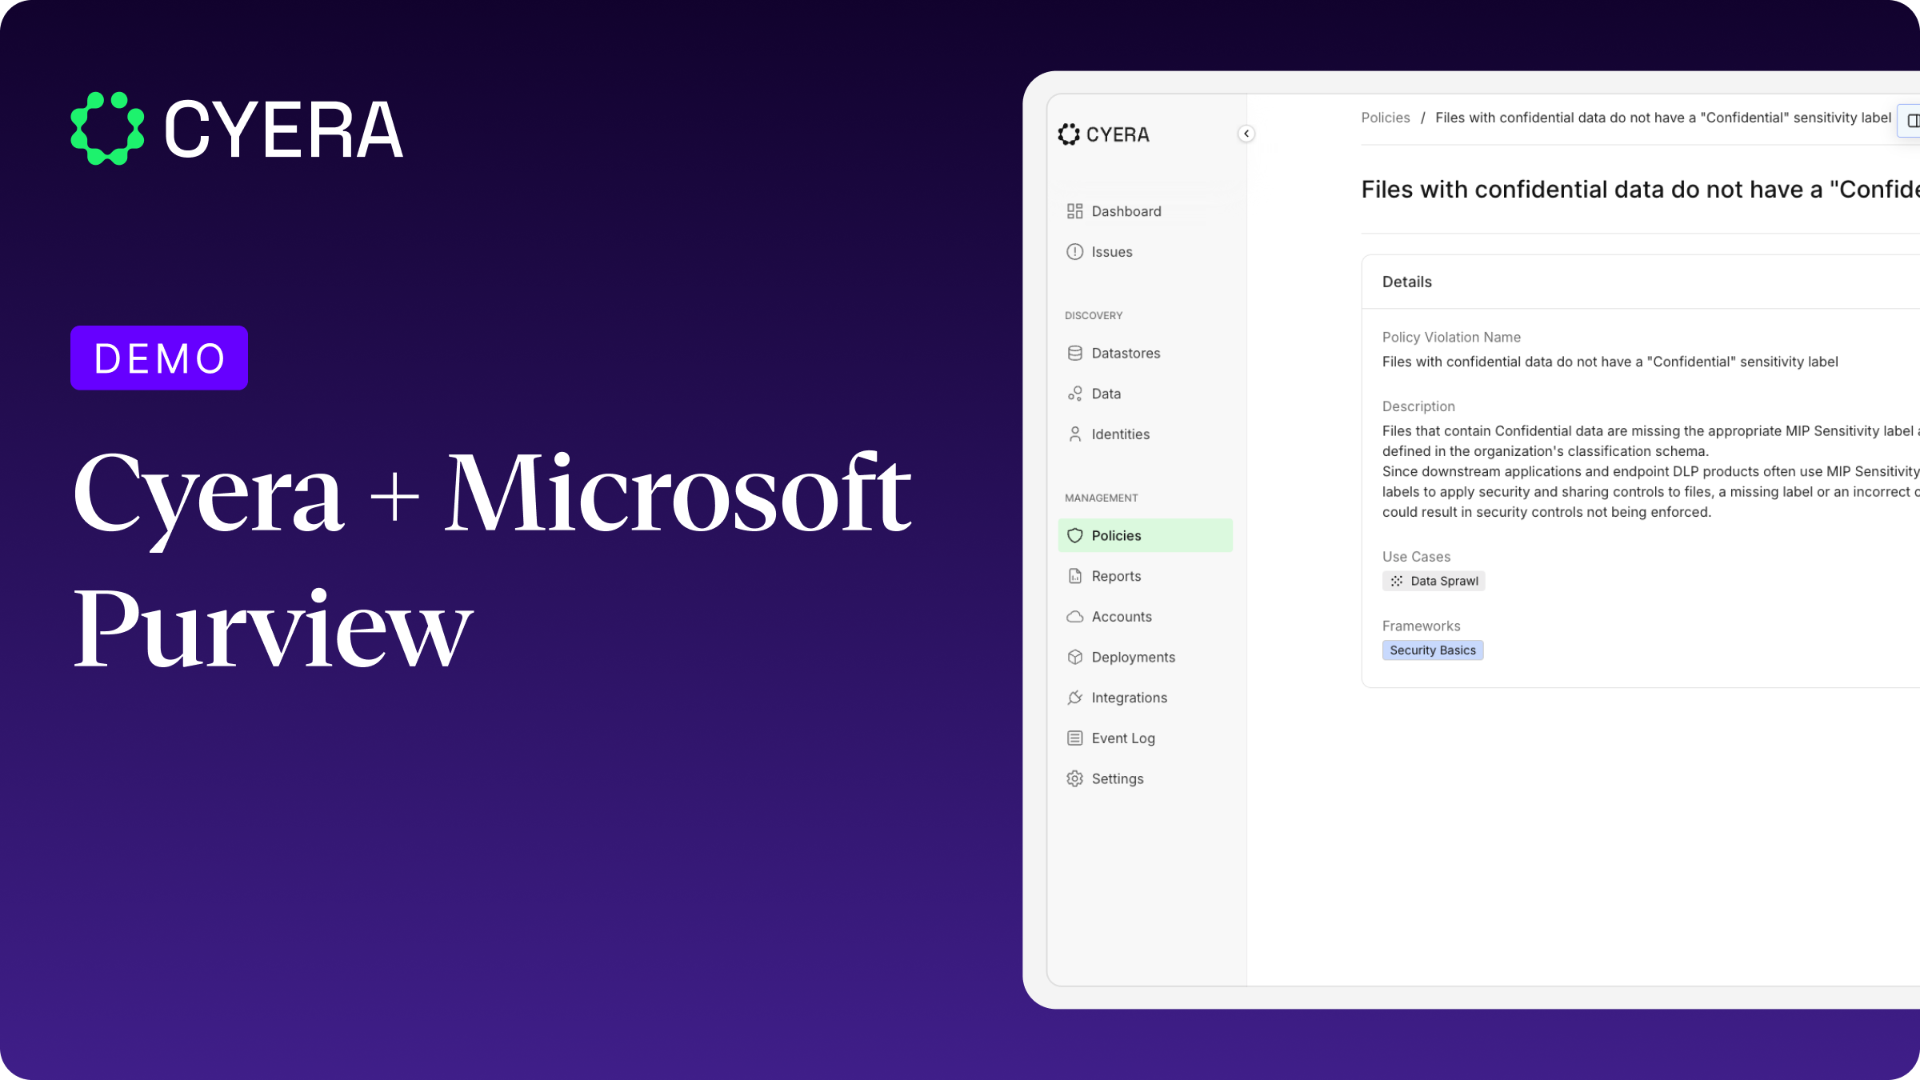Click the Use Cases label
The image size is (1920, 1080).
pyautogui.click(x=1416, y=557)
